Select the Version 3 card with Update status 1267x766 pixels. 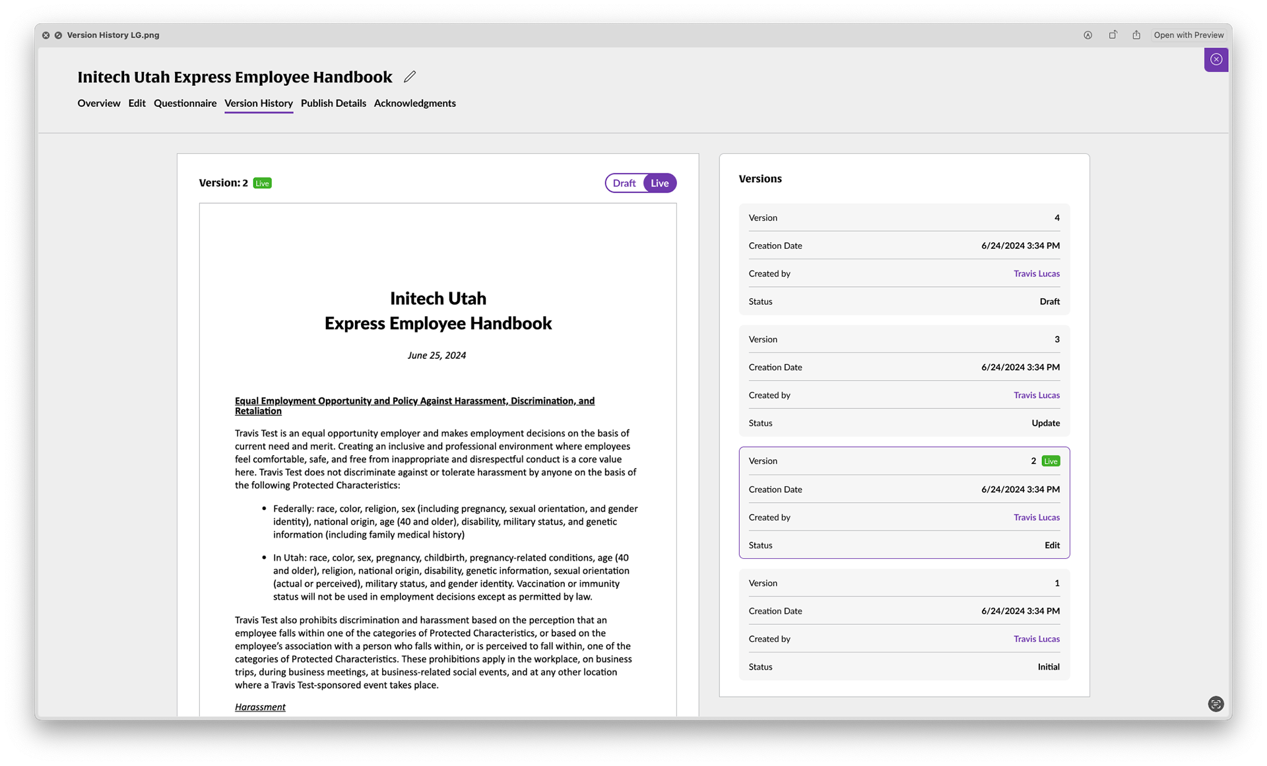click(x=903, y=381)
